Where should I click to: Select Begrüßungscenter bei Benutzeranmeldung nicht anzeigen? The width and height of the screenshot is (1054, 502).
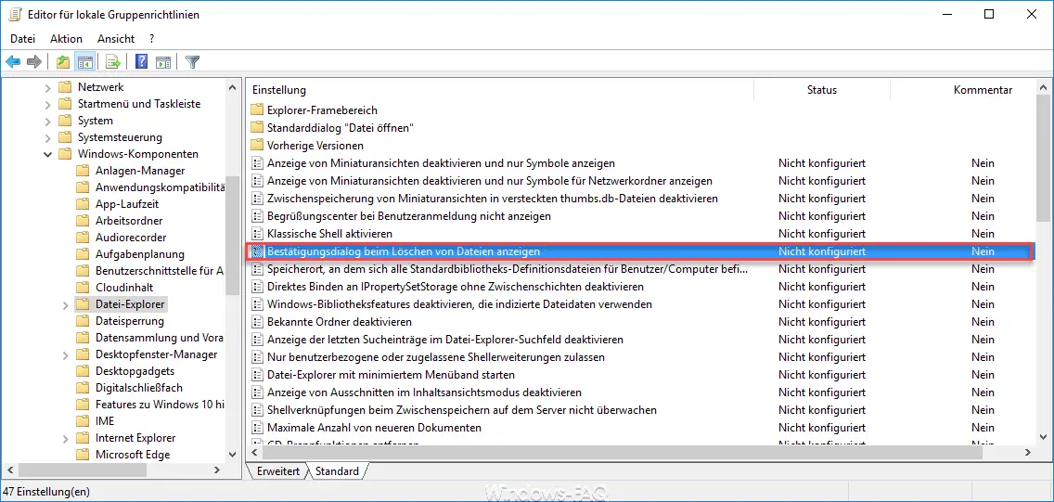[x=408, y=216]
